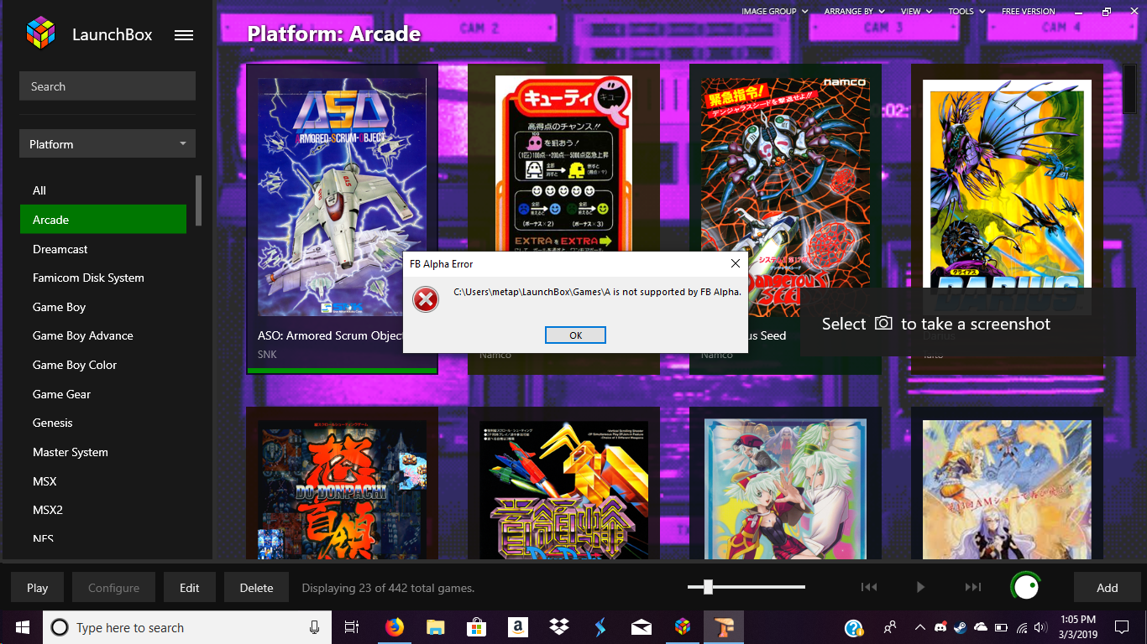The height and width of the screenshot is (644, 1147).
Task: Click the taskbar microphone icon
Action: (x=315, y=627)
